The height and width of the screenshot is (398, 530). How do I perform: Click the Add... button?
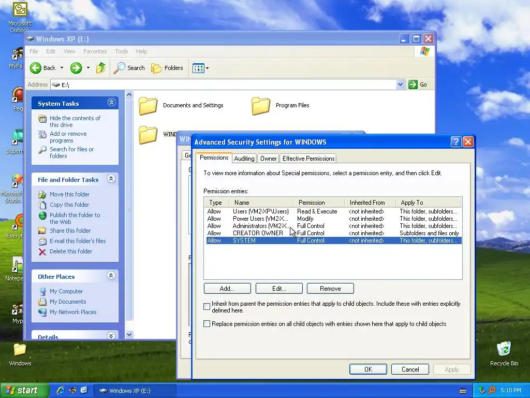point(227,289)
